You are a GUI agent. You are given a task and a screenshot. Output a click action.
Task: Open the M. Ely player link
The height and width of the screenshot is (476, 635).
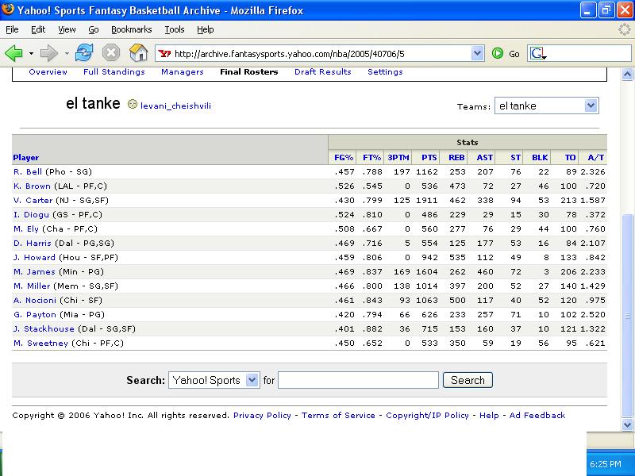tap(26, 228)
